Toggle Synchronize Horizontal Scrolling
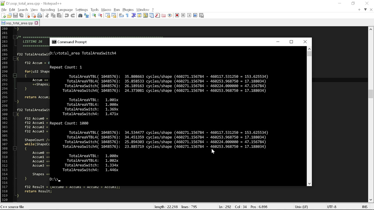The image size is (374, 210). pos(114,15)
